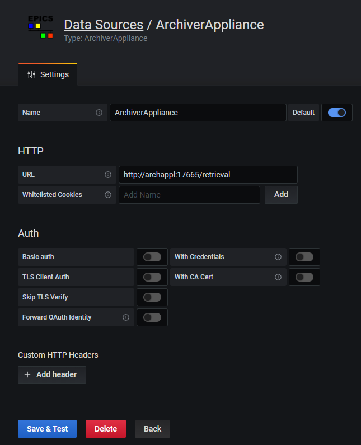This screenshot has height=445, width=361.
Task: Click the ArchiverAppliance page title
Action: 210,25
